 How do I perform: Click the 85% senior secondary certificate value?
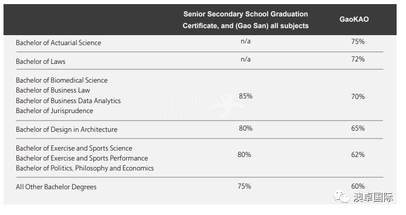point(245,96)
